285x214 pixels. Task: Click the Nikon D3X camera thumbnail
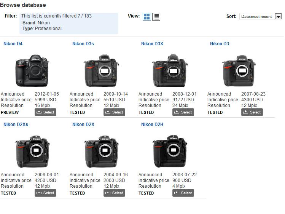coord(170,70)
